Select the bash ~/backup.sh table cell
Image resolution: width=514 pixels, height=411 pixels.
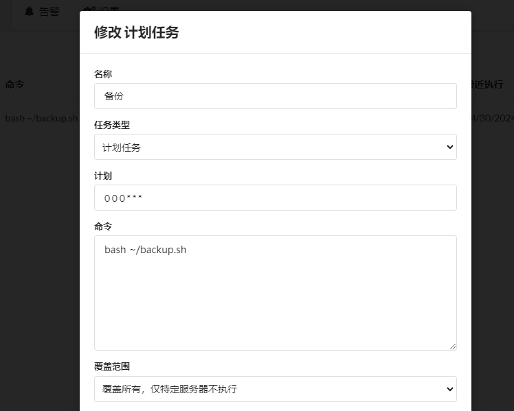pos(41,118)
